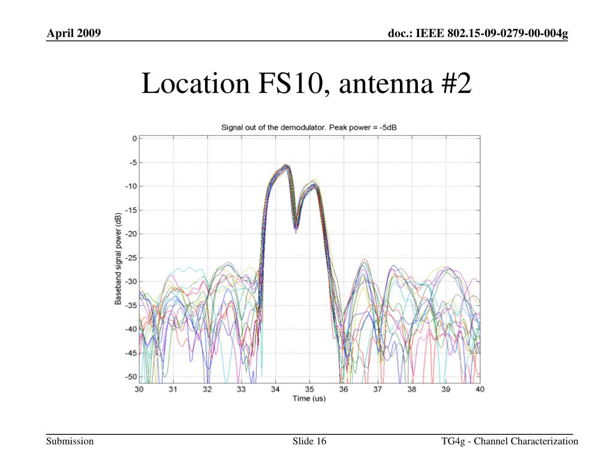Viewport: 614px width, 460px height.
Task: Click the x-axis tick label 38
Action: pos(411,389)
